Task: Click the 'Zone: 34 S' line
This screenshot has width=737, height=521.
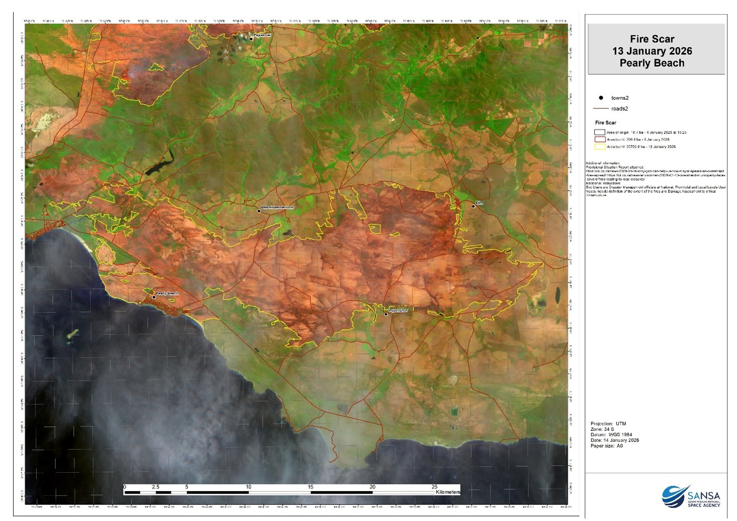Action: pos(602,429)
